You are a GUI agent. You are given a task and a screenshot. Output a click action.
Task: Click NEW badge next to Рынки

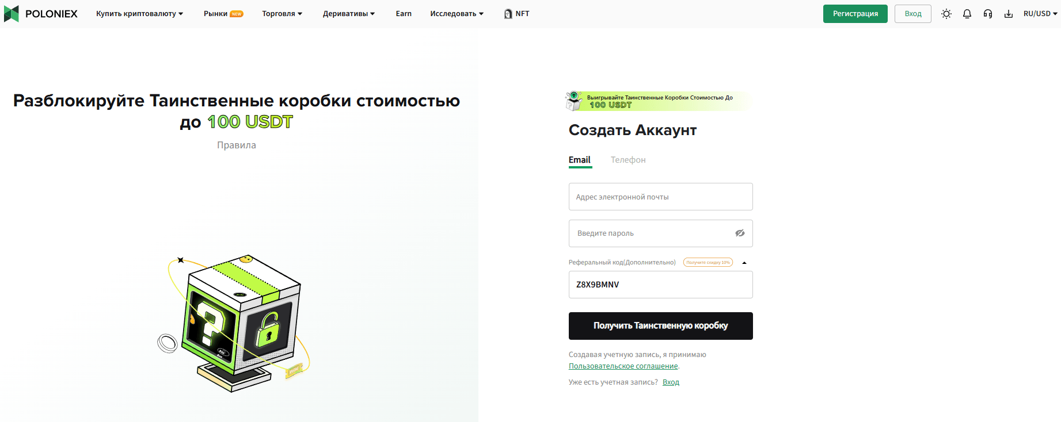pyautogui.click(x=237, y=14)
